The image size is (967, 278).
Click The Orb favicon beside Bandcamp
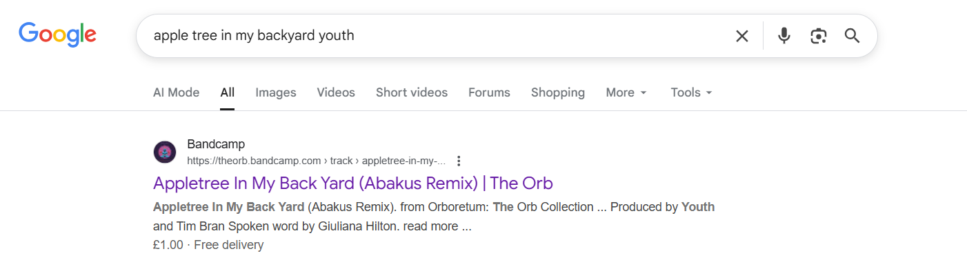(x=165, y=152)
